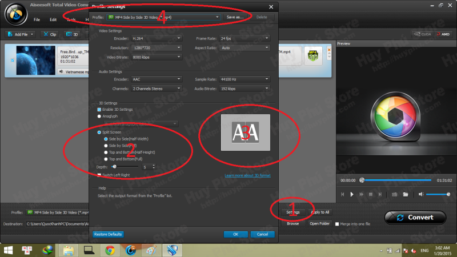Open File Explorer from the taskbar
Screen dimensions: 457x257
tap(68, 250)
